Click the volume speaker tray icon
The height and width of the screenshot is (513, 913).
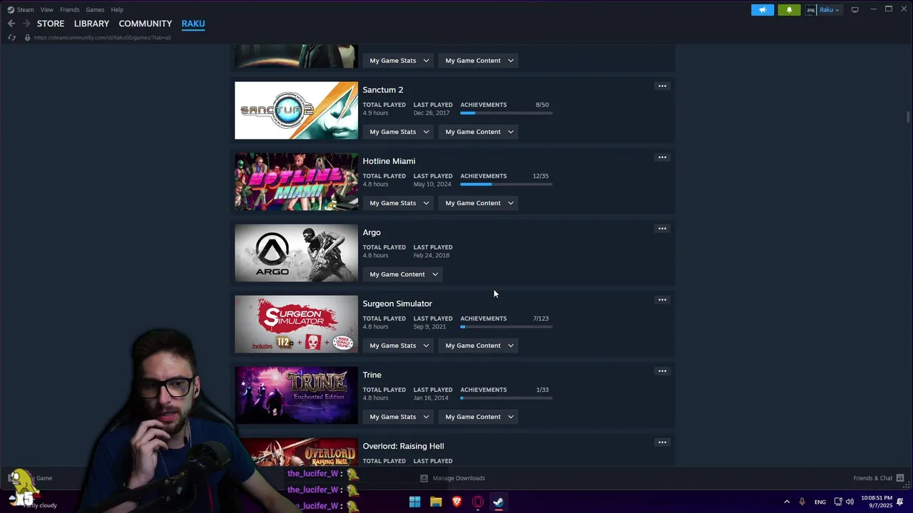point(850,502)
